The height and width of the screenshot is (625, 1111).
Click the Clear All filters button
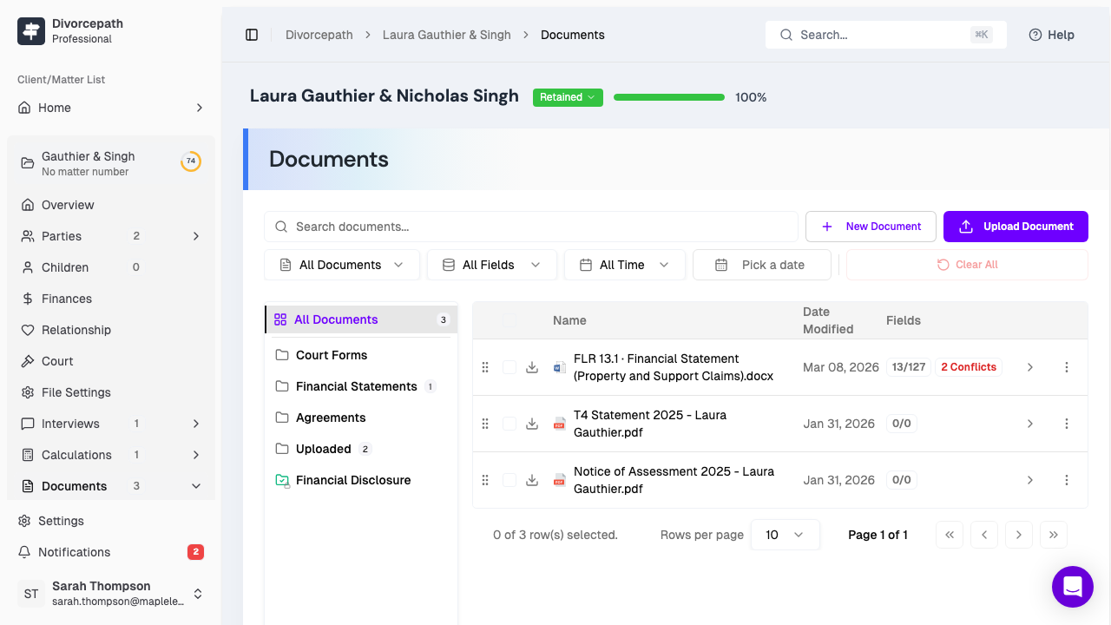(967, 265)
